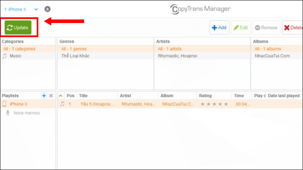Click the green Update button

click(18, 28)
